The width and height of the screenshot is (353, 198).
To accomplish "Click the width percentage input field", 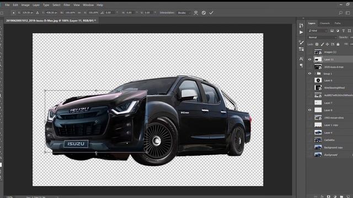I will pos(70,13).
